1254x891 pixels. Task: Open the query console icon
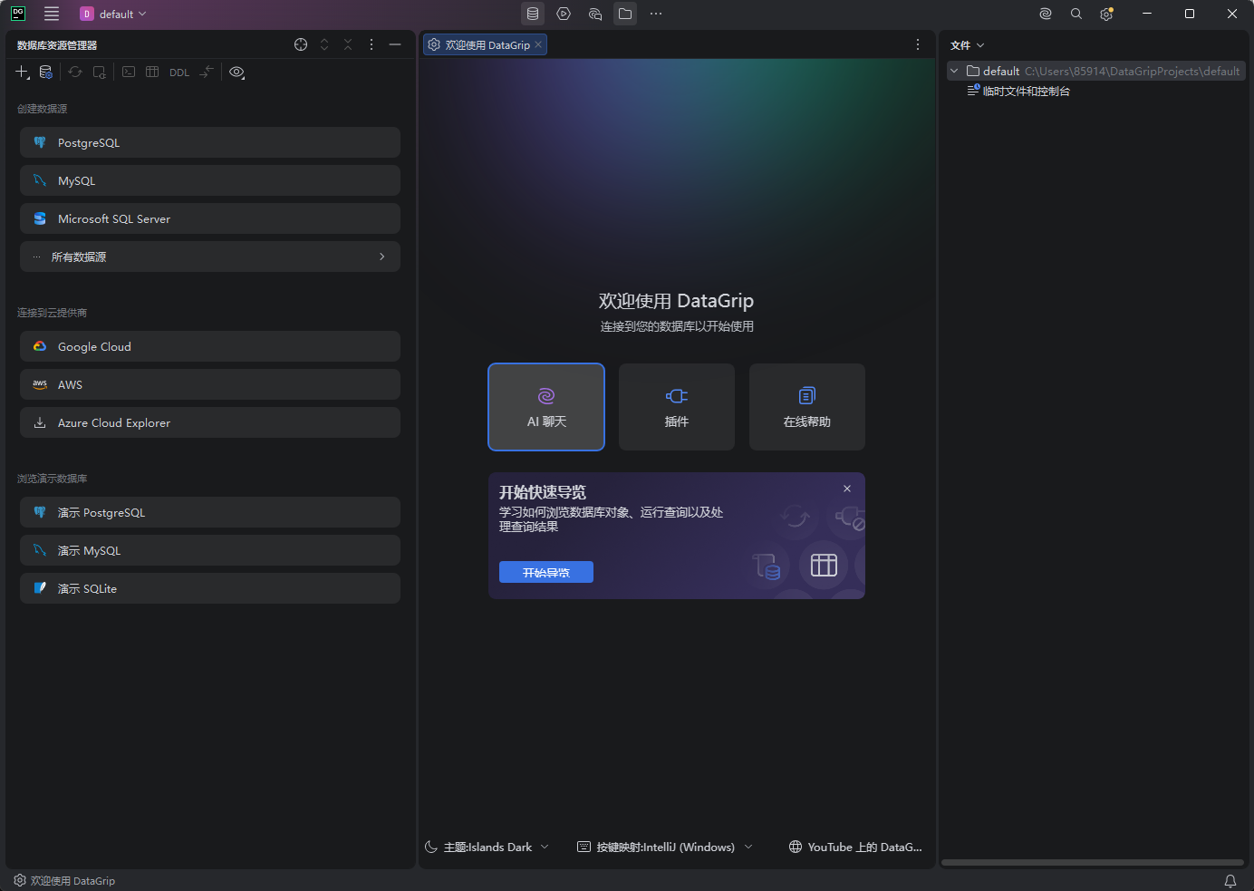click(x=129, y=72)
